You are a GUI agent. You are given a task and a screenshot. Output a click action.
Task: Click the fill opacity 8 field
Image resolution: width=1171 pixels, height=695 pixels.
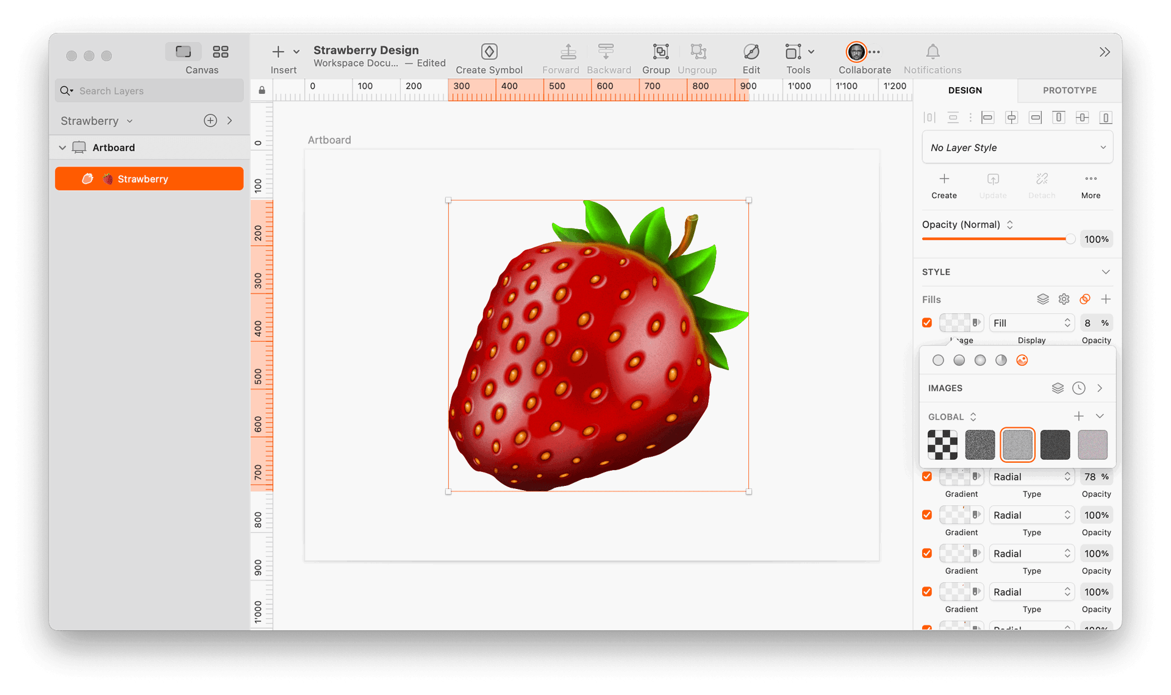coord(1096,323)
